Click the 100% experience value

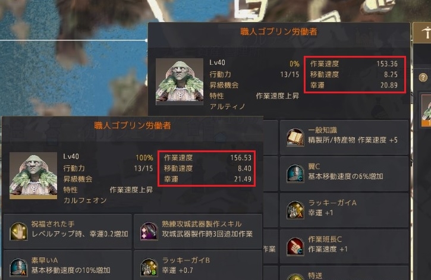144,158
